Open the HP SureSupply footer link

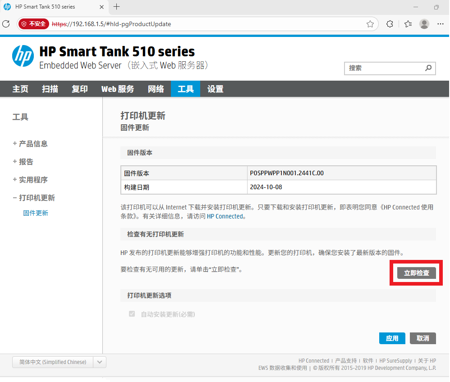395,361
